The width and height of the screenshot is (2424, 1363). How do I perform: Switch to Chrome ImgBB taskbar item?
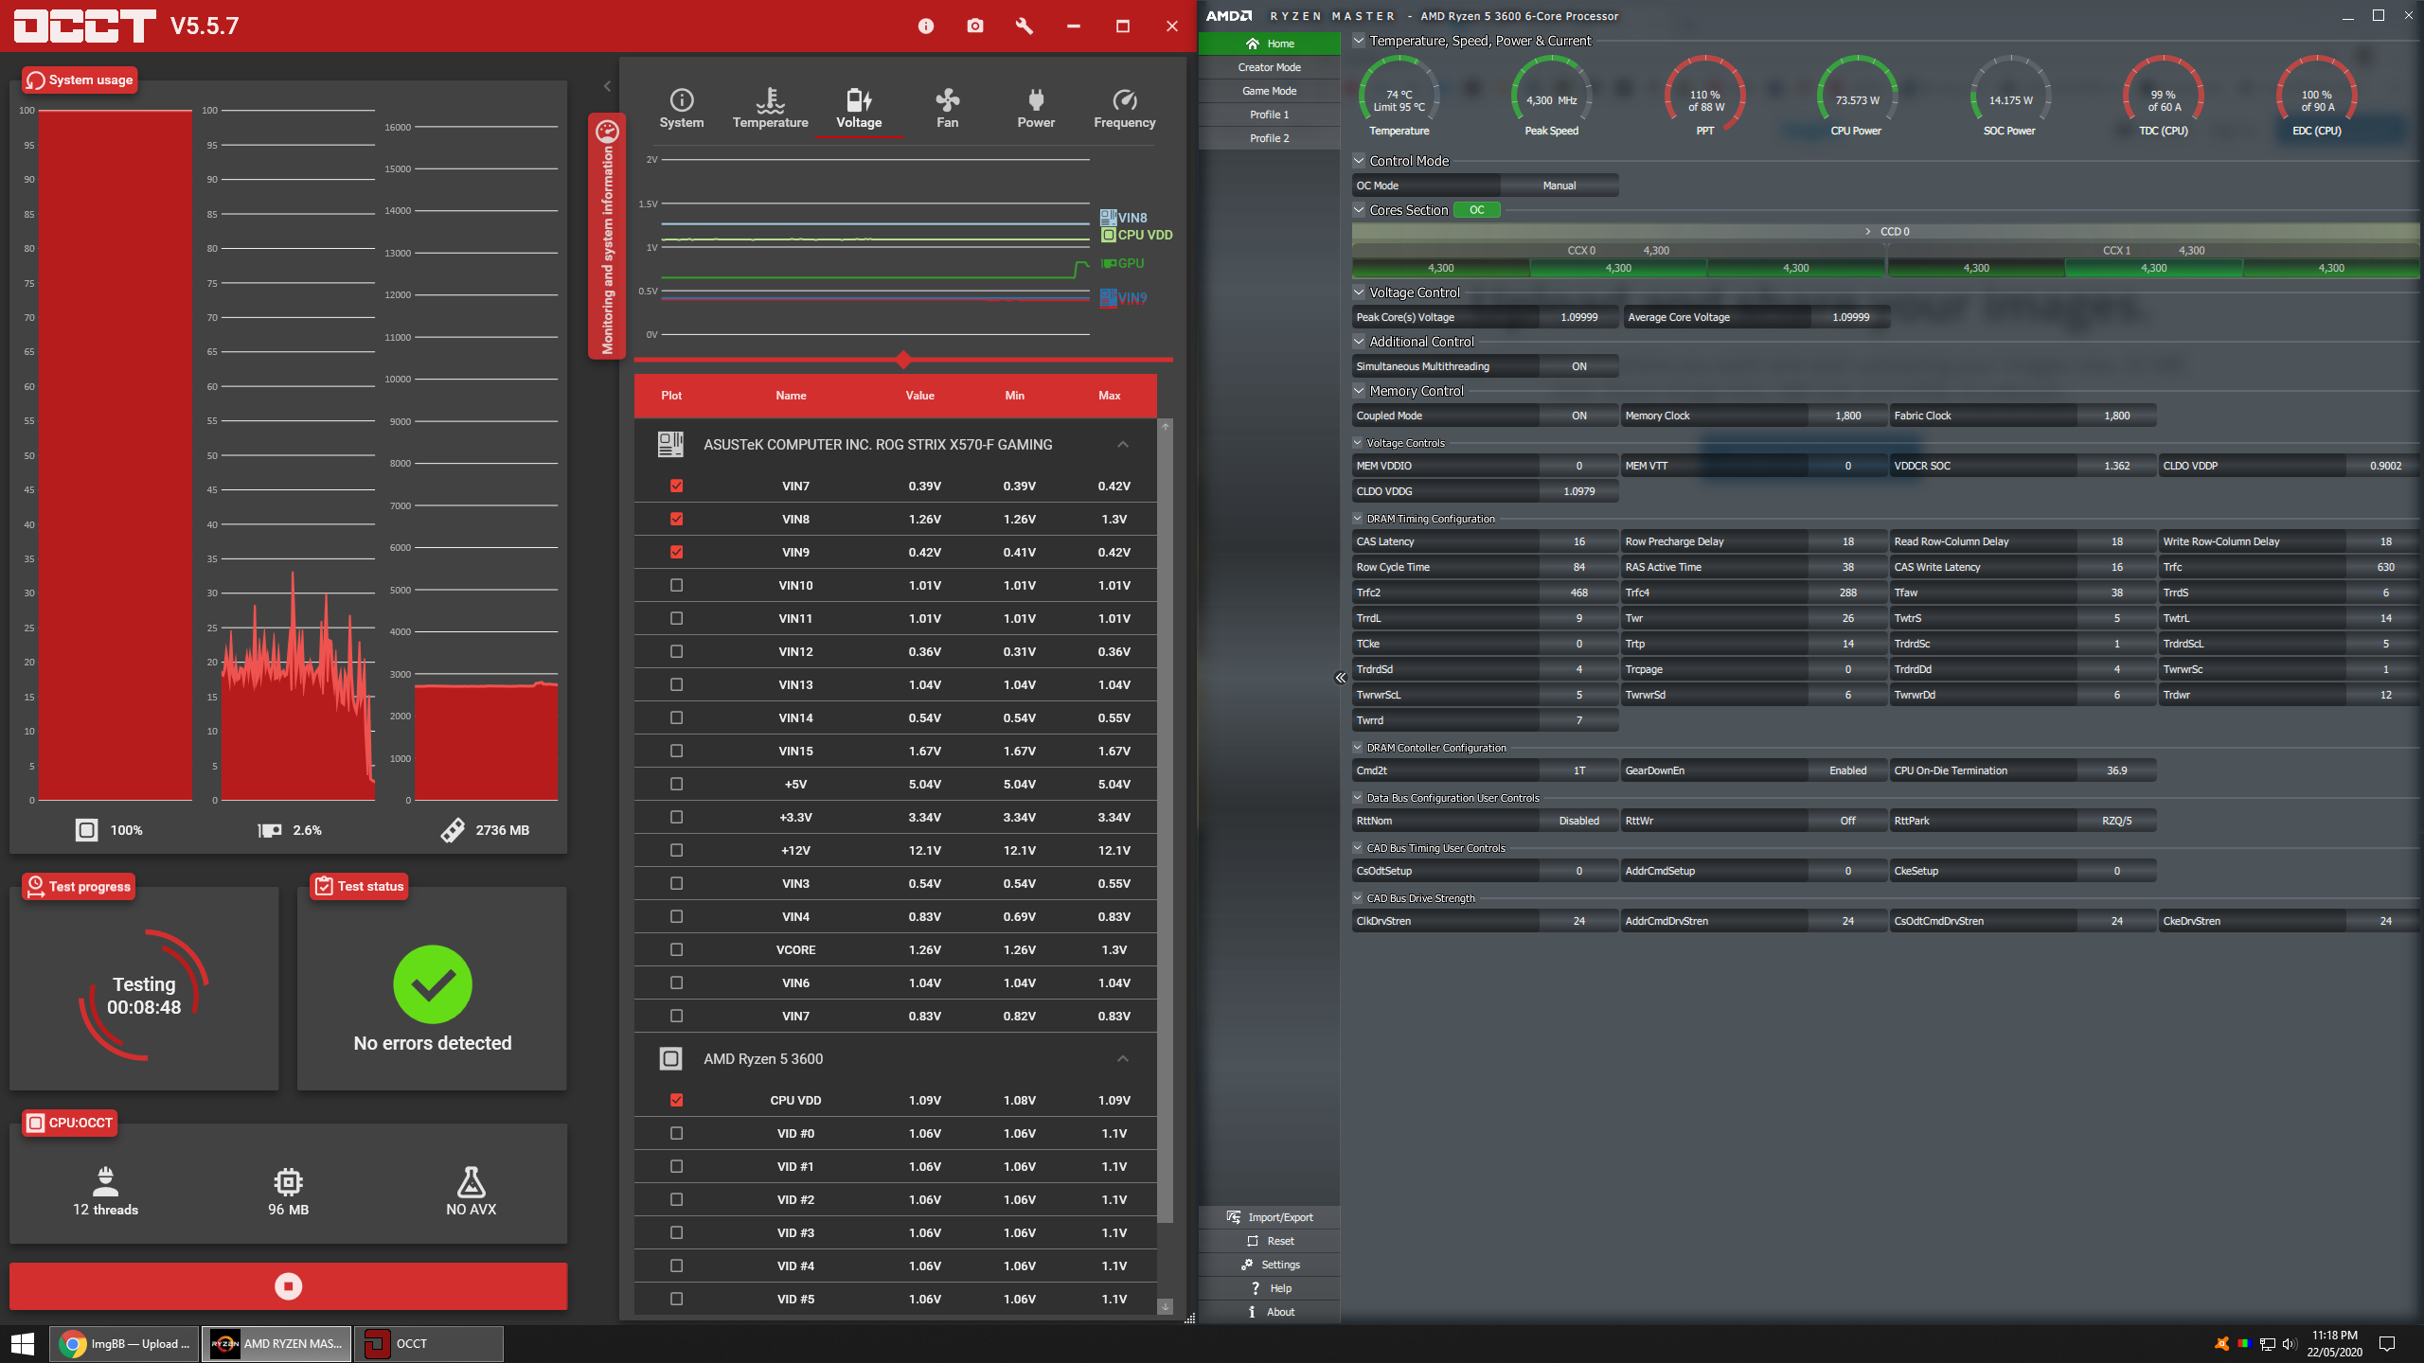[x=124, y=1343]
